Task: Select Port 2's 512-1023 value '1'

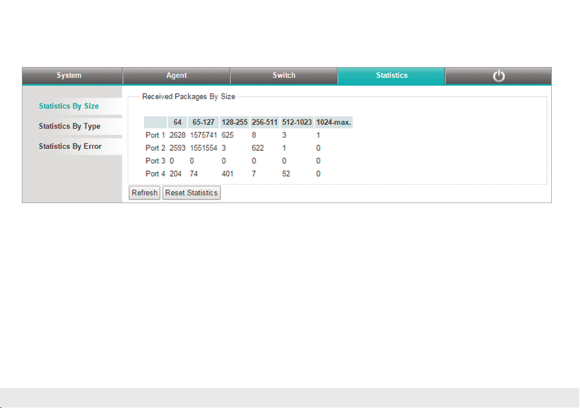Action: point(284,148)
